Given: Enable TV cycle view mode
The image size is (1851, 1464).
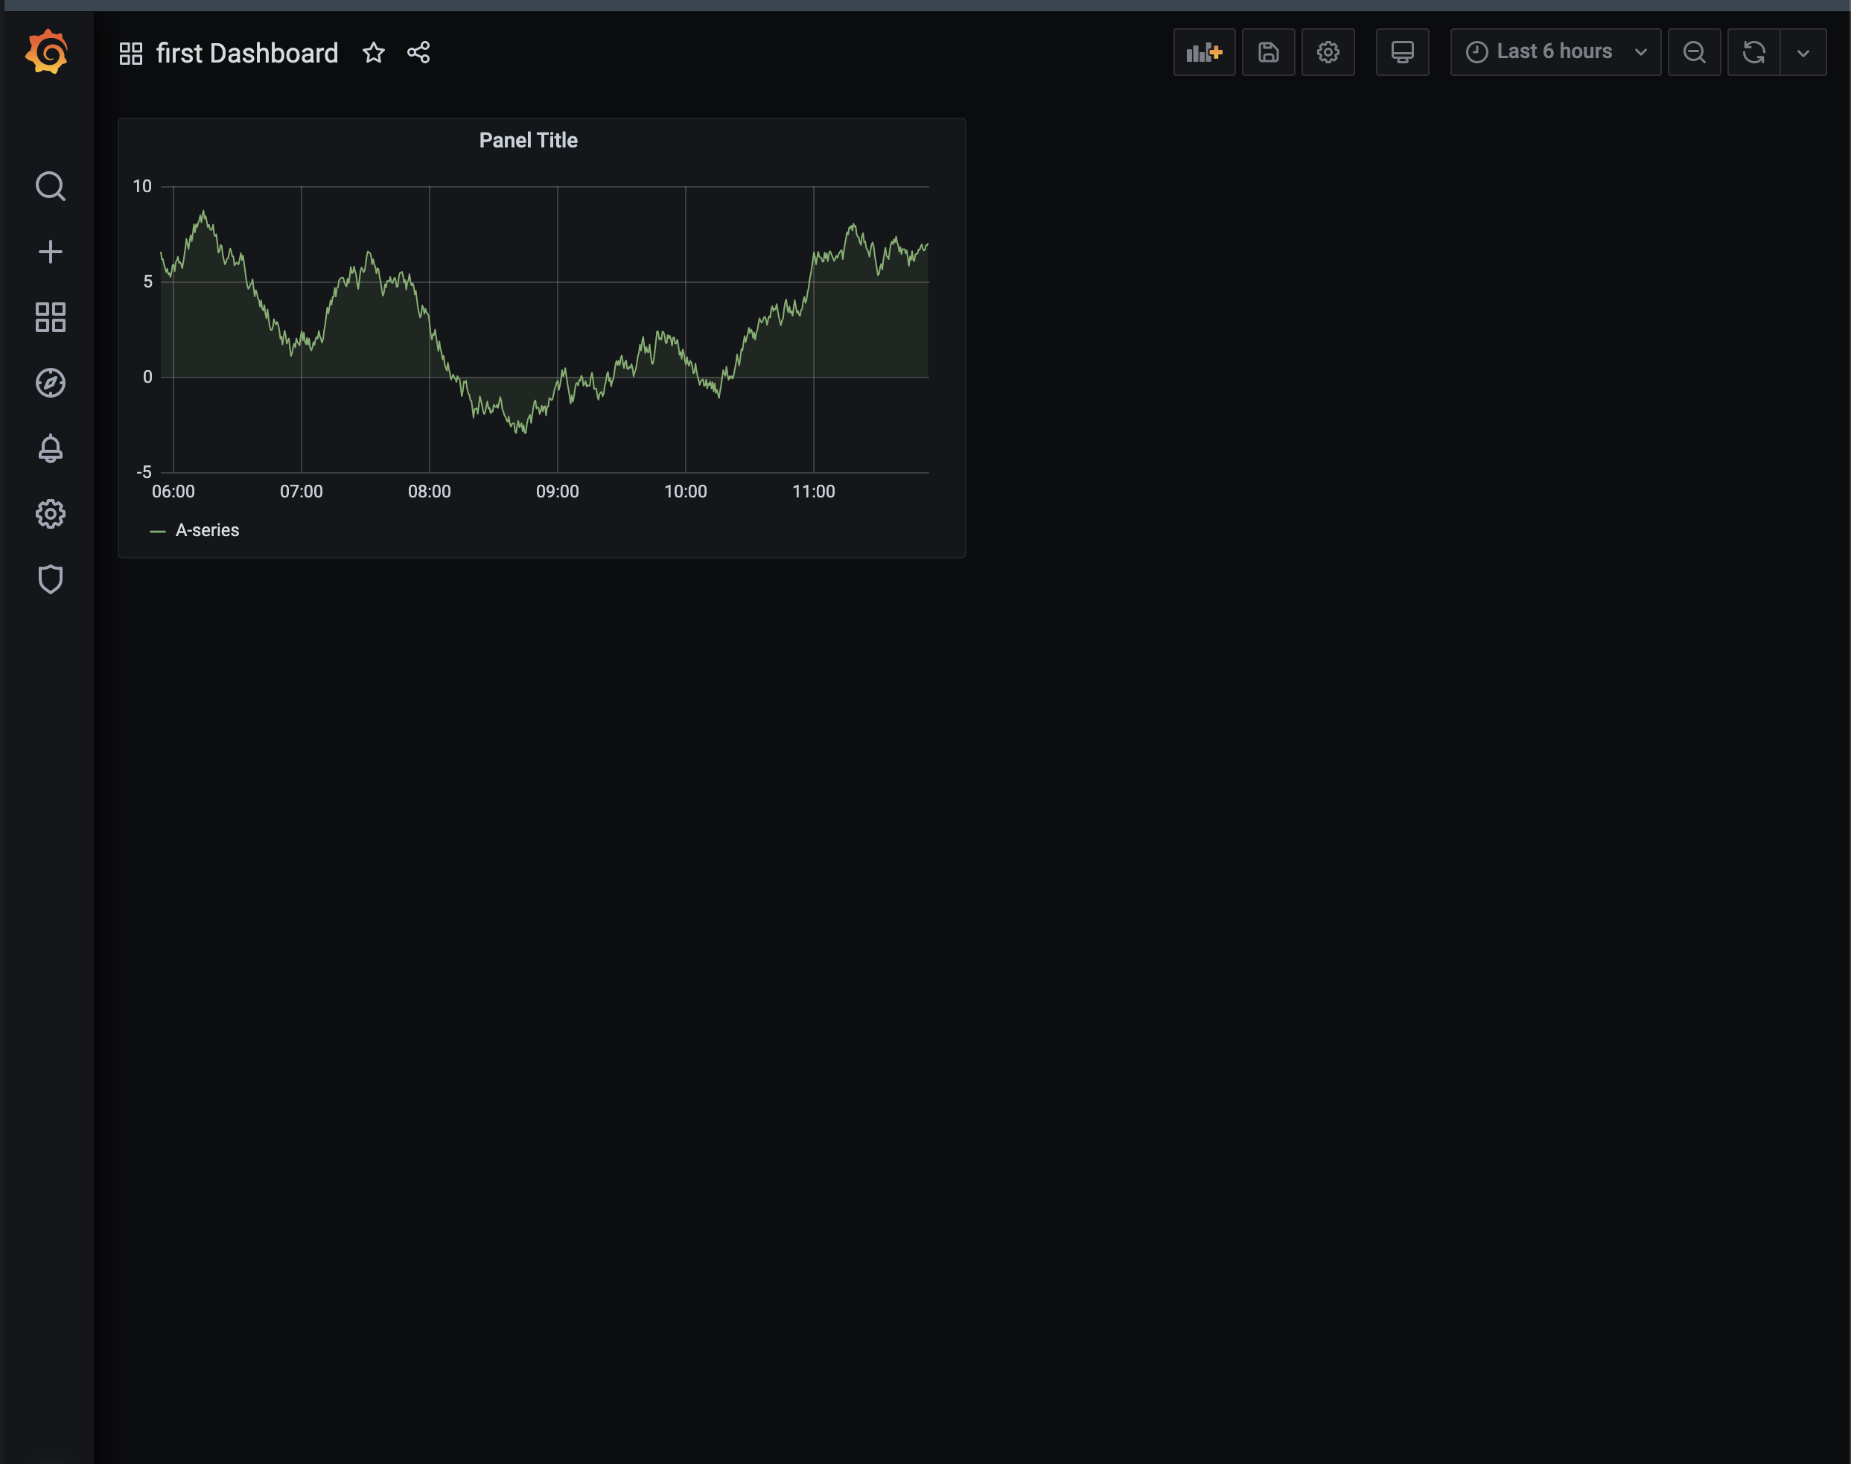Looking at the screenshot, I should click(1402, 51).
